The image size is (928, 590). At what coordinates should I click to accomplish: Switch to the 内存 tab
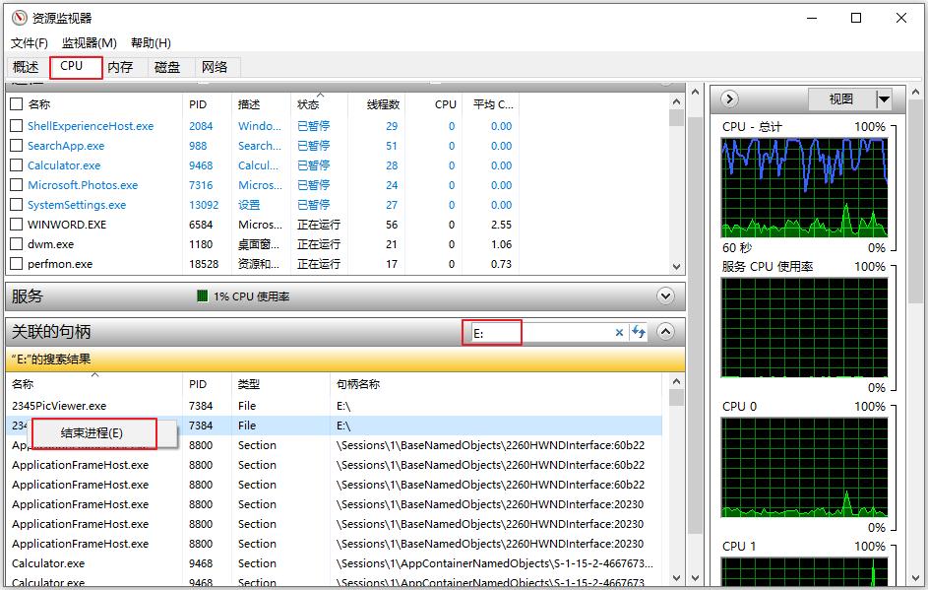pos(120,67)
